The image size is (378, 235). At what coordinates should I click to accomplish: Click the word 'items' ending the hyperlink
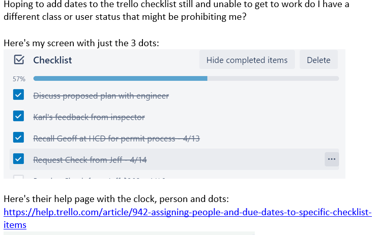15,225
